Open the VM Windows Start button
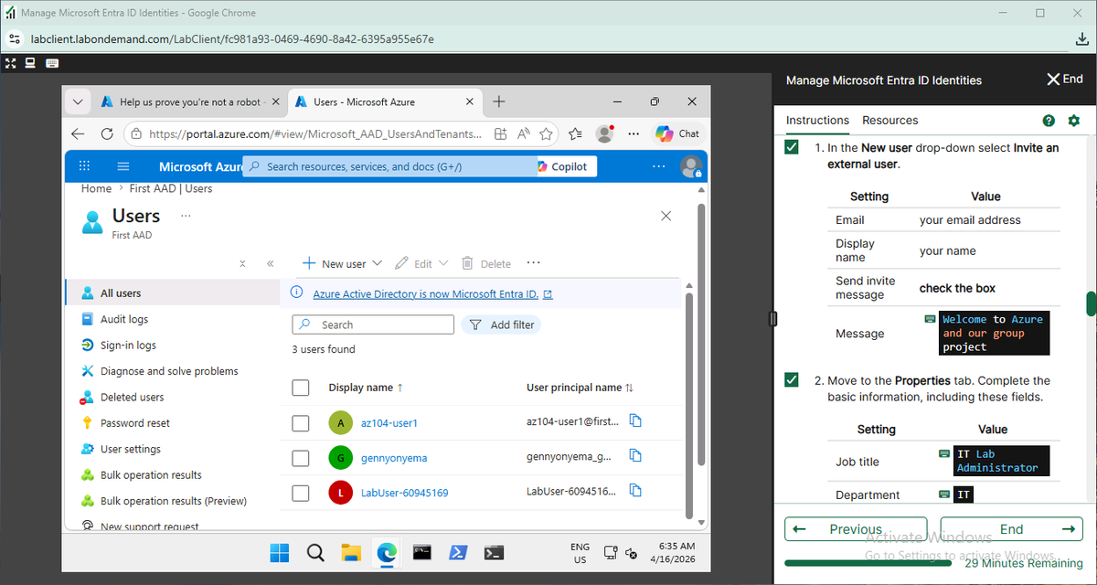The height and width of the screenshot is (585, 1097). point(279,552)
